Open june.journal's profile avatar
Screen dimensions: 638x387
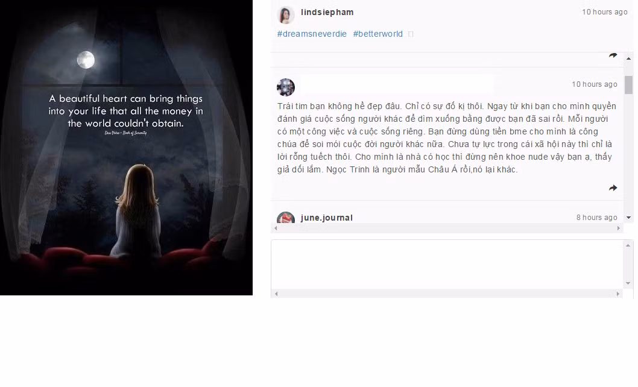[286, 218]
